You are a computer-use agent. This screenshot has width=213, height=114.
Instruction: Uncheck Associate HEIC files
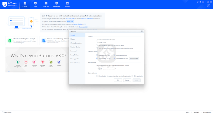pos(97,55)
